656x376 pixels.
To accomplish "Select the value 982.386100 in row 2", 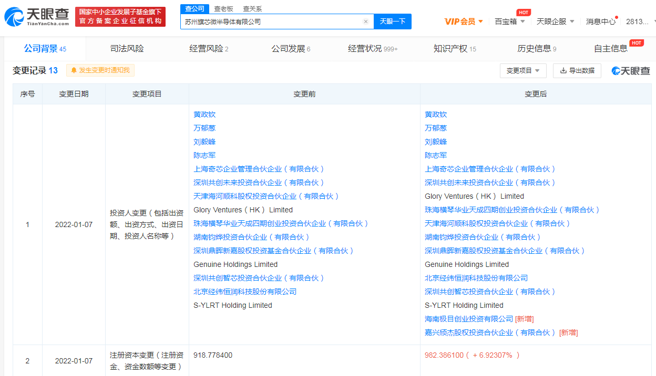I will [x=444, y=355].
